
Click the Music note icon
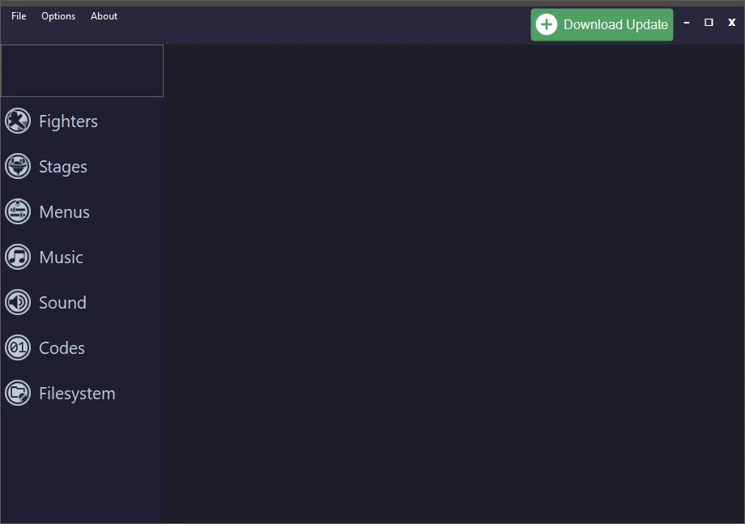coord(17,257)
